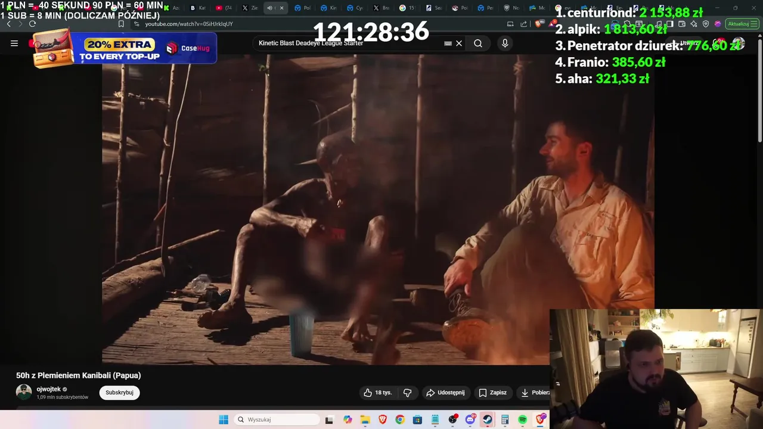The image size is (763, 429).
Task: Click the youtube.com address bar URL
Action: pyautogui.click(x=189, y=24)
